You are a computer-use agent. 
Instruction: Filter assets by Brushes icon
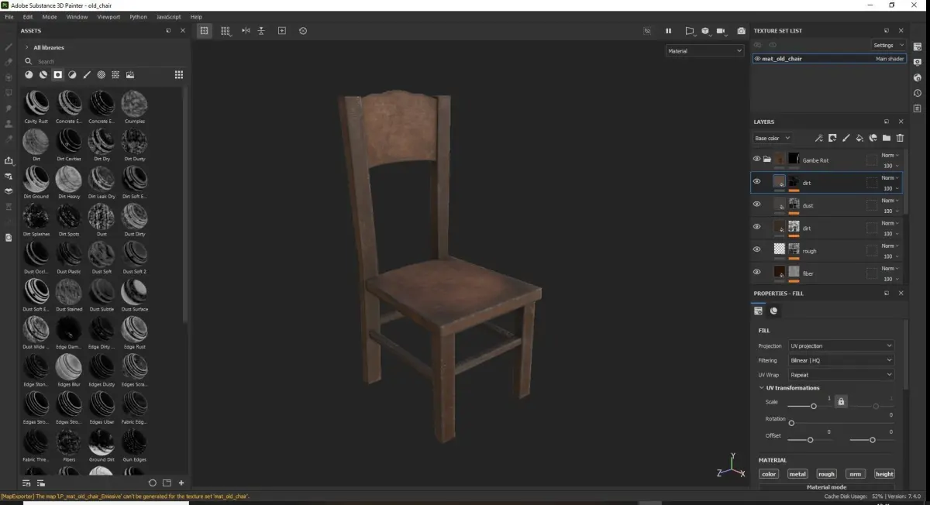click(87, 75)
